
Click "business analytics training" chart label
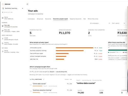(38, 51)
